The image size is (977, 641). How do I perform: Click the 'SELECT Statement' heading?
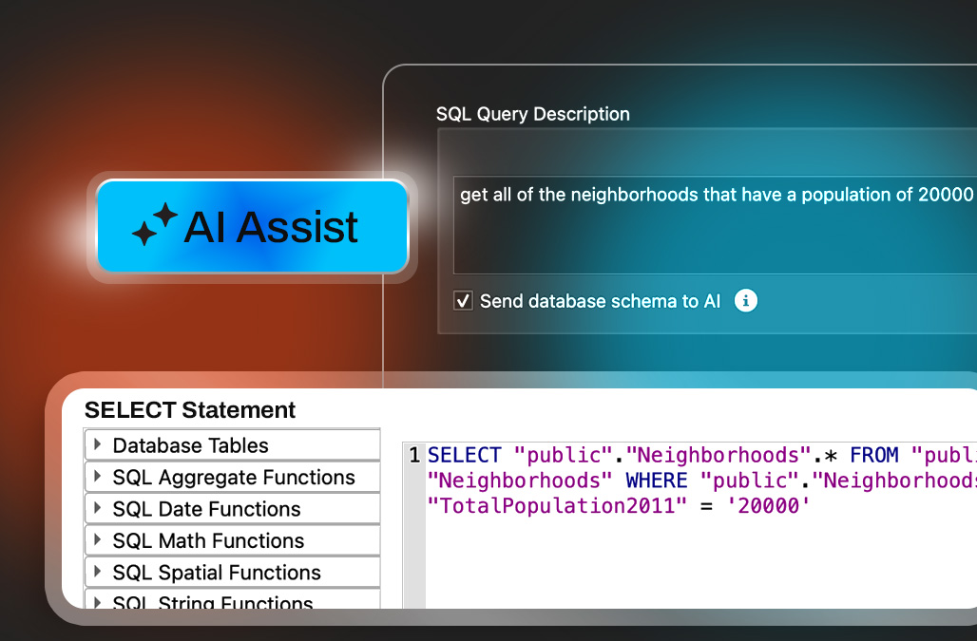coord(190,410)
